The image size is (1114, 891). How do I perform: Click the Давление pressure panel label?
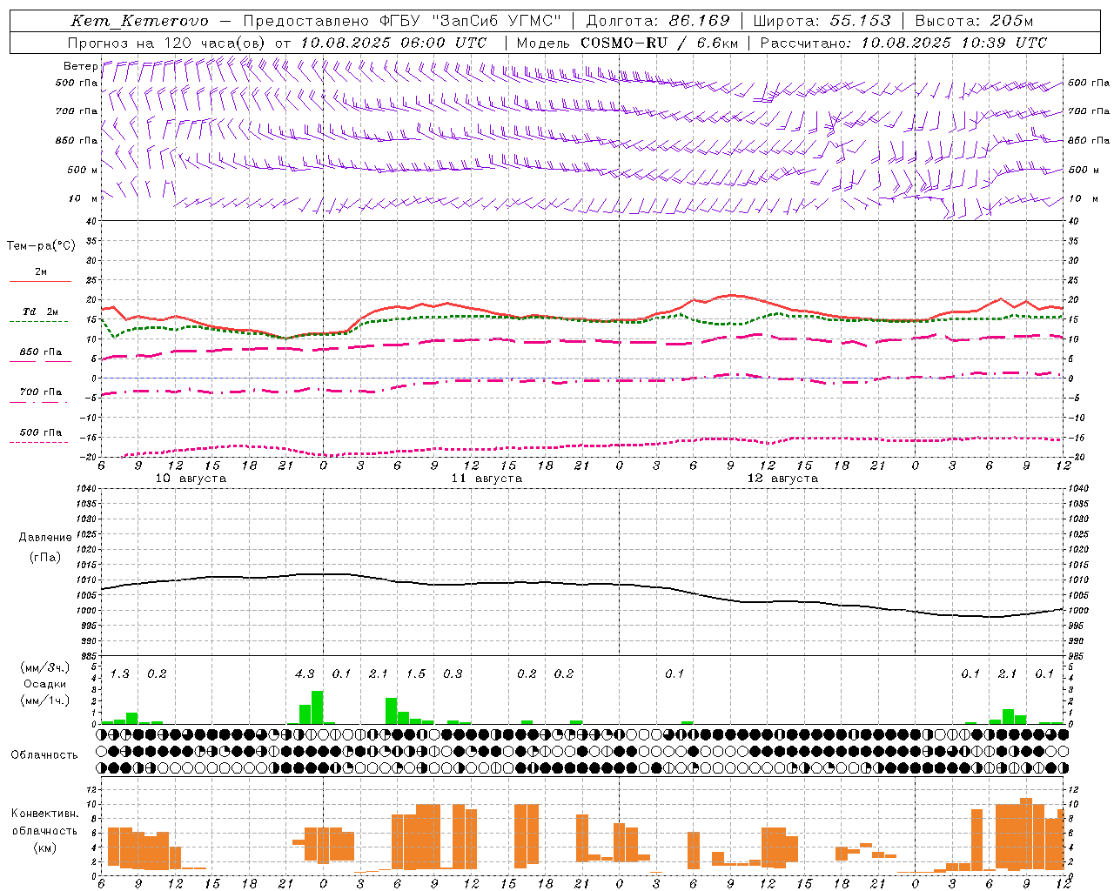[x=45, y=537]
